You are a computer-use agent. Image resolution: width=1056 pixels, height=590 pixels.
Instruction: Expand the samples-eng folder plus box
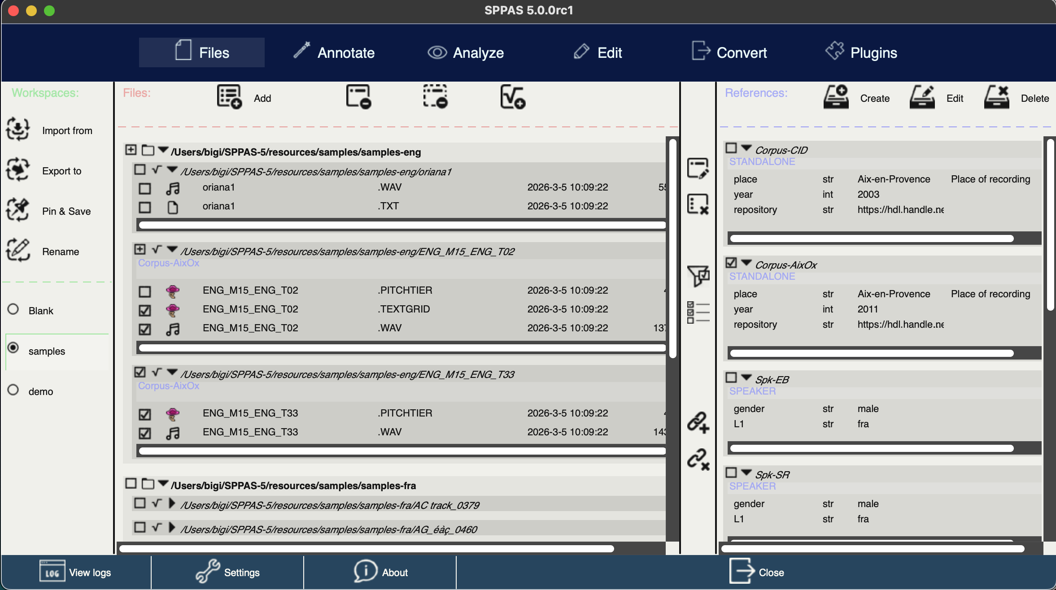point(131,150)
